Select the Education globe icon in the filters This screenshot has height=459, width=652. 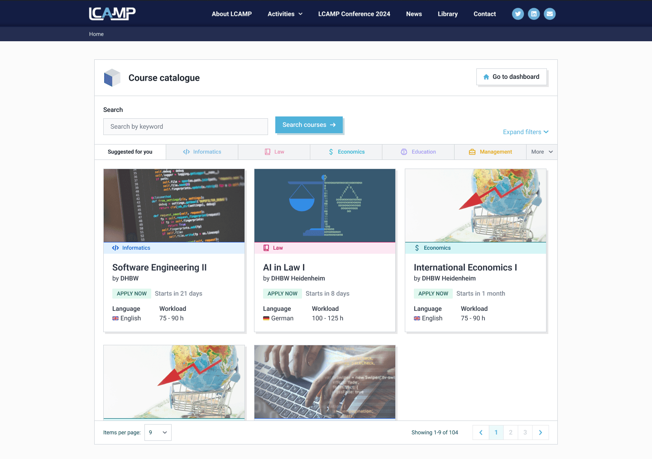click(x=403, y=151)
